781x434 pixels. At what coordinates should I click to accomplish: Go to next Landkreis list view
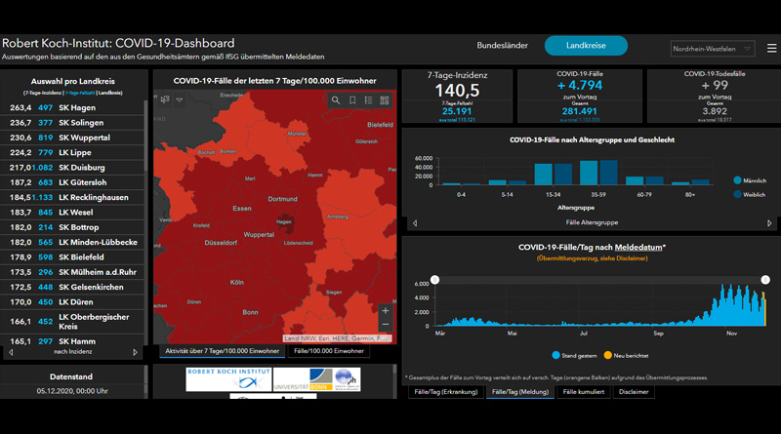point(135,352)
